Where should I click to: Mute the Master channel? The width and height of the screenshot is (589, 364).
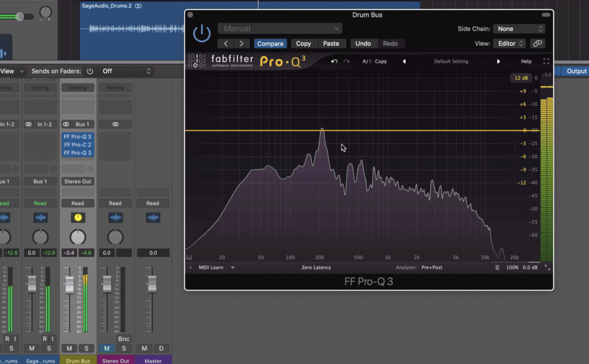[x=144, y=348]
